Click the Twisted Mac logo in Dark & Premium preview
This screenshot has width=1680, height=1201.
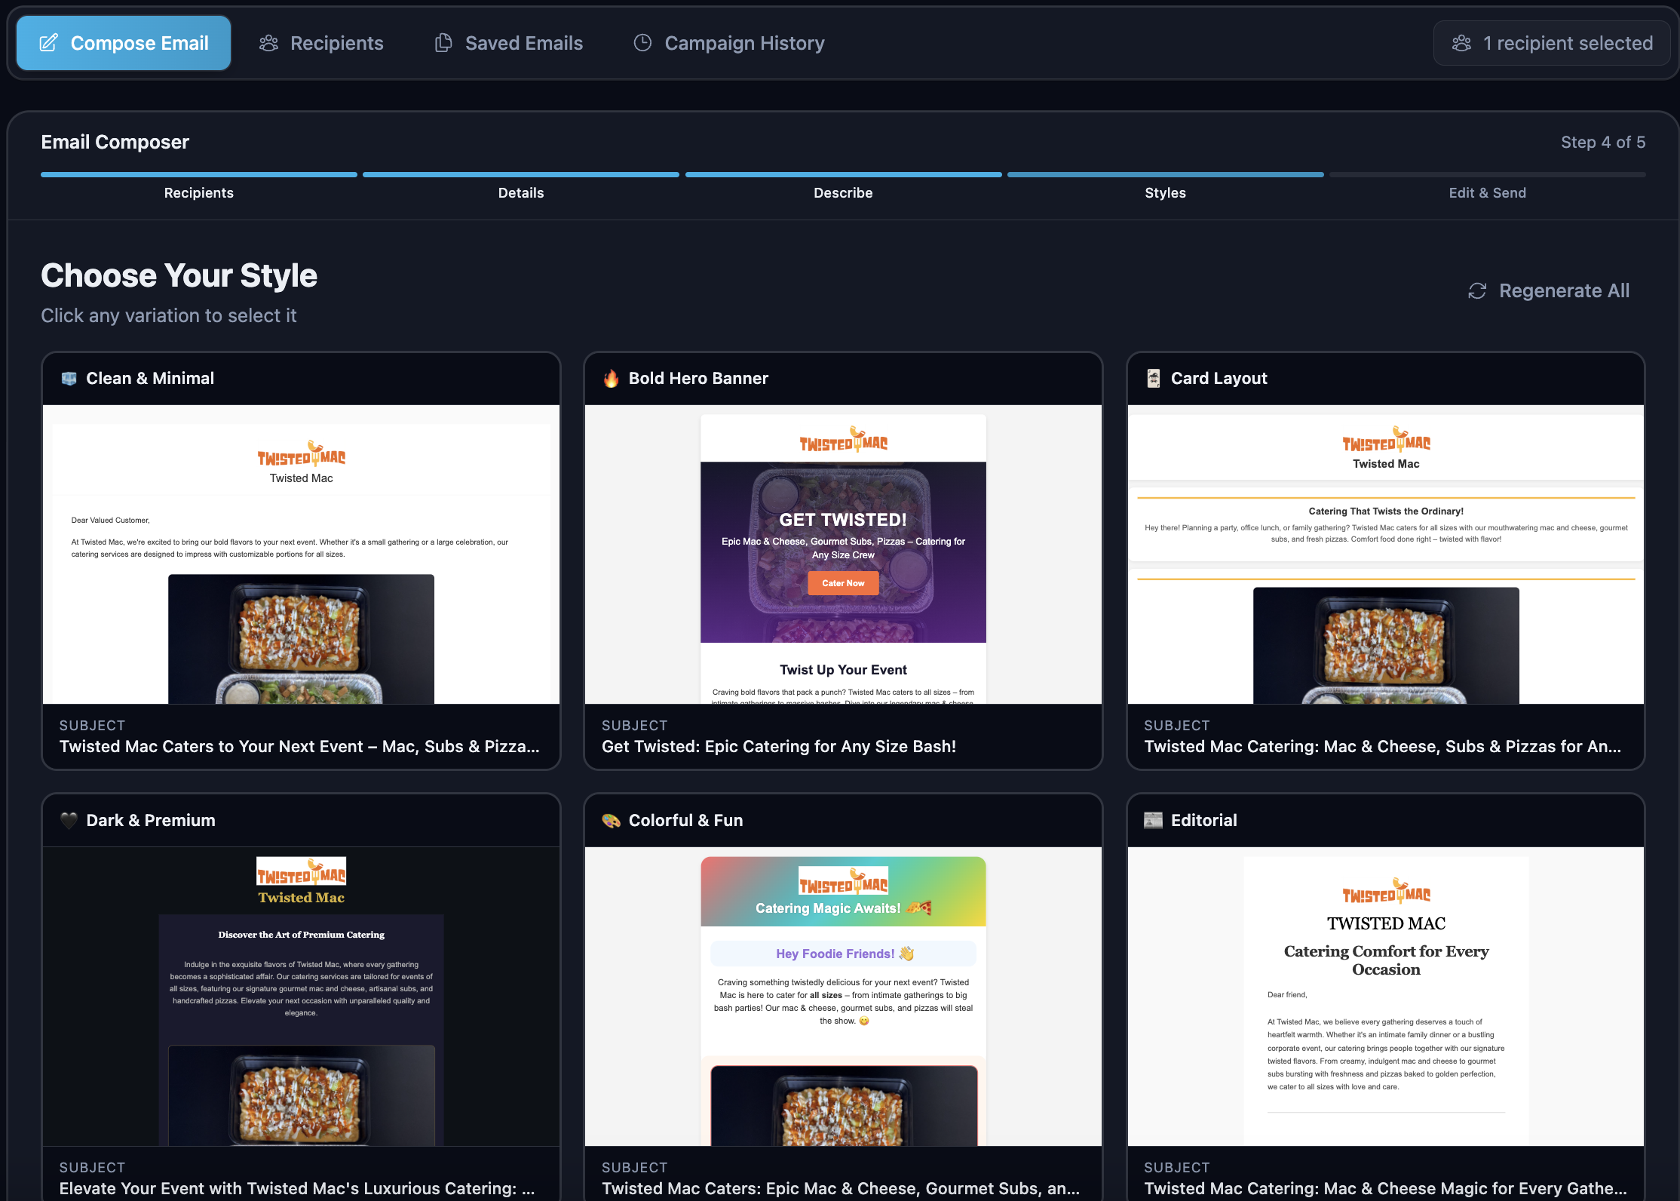[302, 871]
